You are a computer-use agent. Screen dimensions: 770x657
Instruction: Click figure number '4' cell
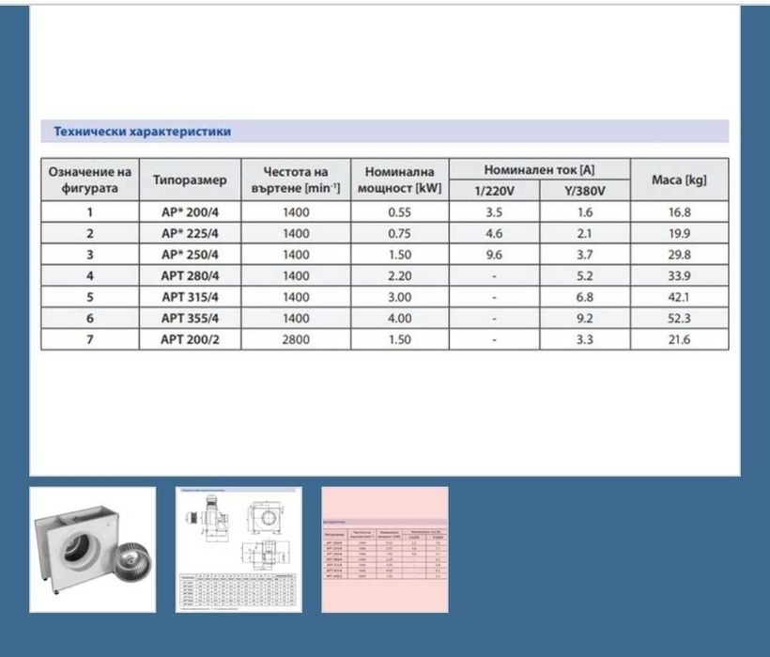tap(90, 275)
